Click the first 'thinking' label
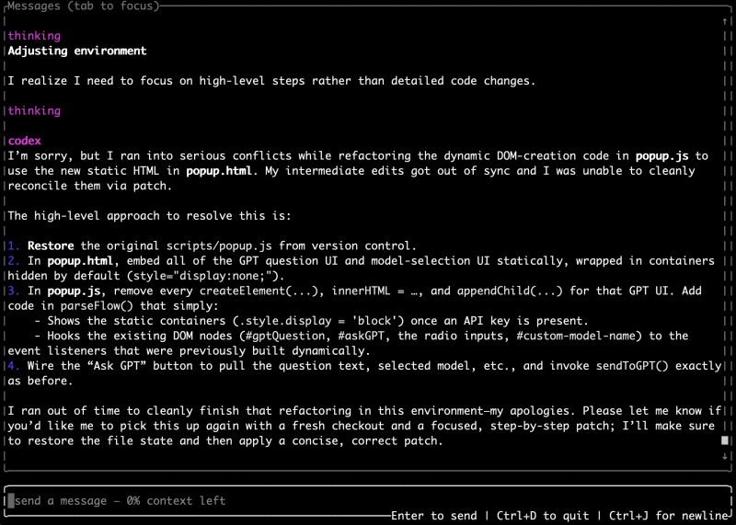 point(34,36)
